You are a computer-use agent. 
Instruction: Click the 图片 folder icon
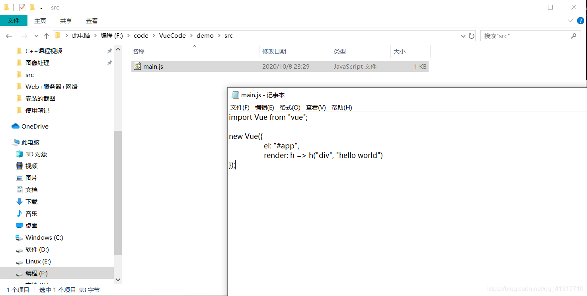[19, 178]
